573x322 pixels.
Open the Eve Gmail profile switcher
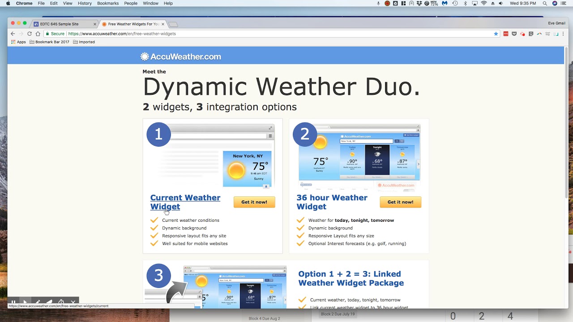(556, 23)
